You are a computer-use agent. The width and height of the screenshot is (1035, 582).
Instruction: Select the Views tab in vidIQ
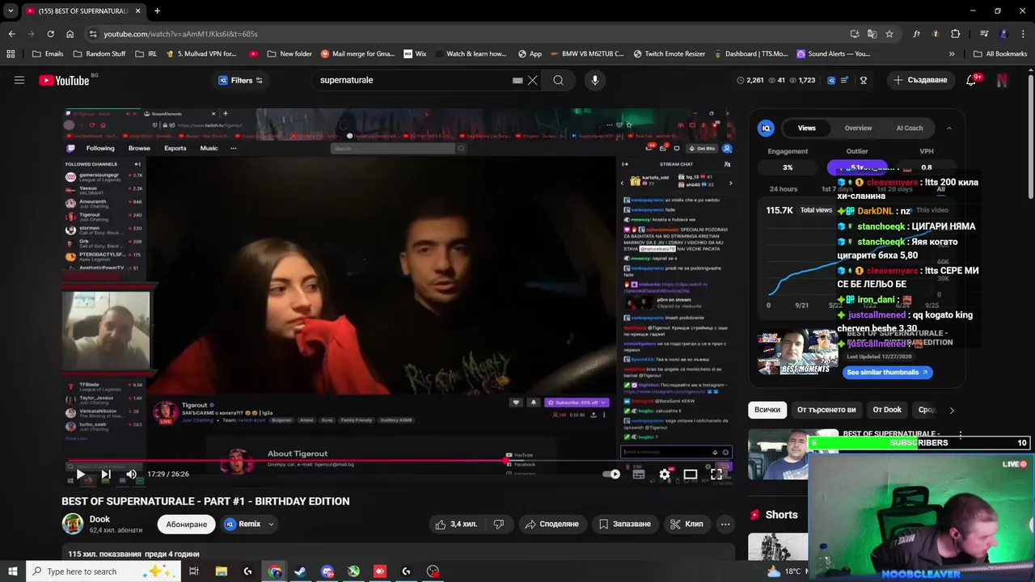807,128
